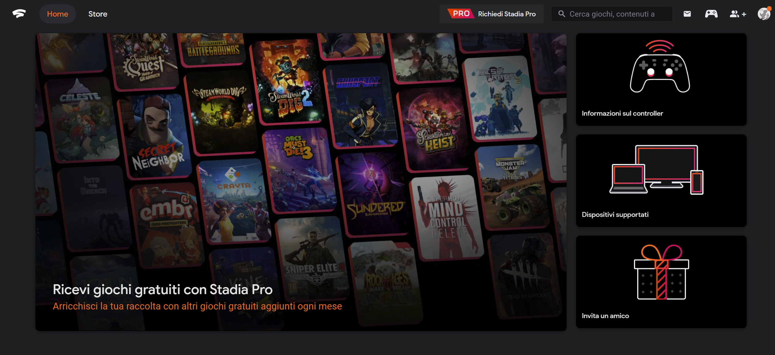Click the search magnifier icon
The image size is (775, 355).
[562, 14]
